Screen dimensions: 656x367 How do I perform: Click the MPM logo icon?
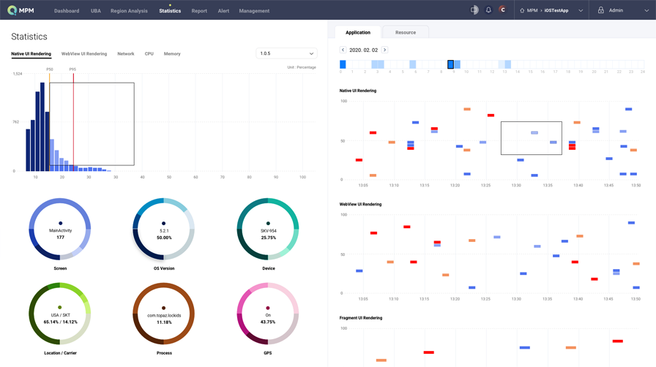point(12,10)
